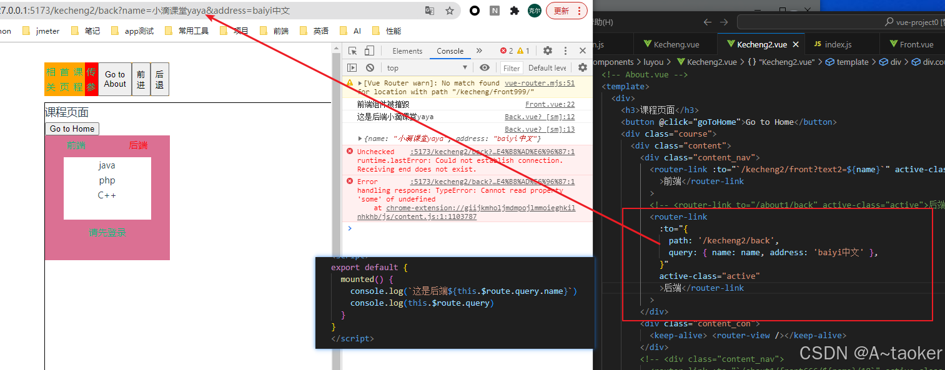Open the black circle extension icon

pos(475,11)
